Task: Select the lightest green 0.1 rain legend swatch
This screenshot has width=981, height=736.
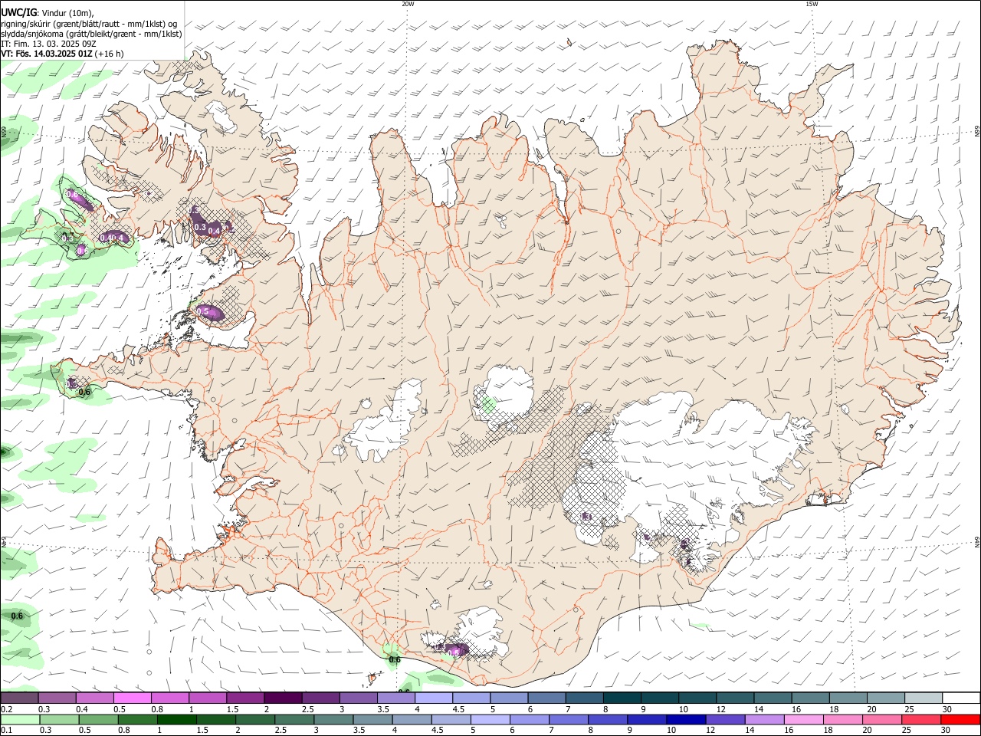Action: click(x=20, y=720)
